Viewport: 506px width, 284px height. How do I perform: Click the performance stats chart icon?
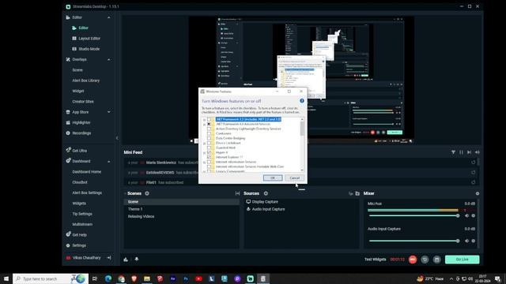126,260
